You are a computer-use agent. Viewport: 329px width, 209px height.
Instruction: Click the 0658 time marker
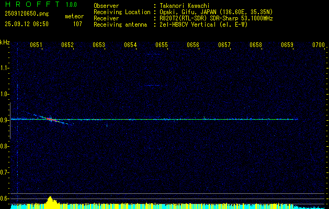256,45
